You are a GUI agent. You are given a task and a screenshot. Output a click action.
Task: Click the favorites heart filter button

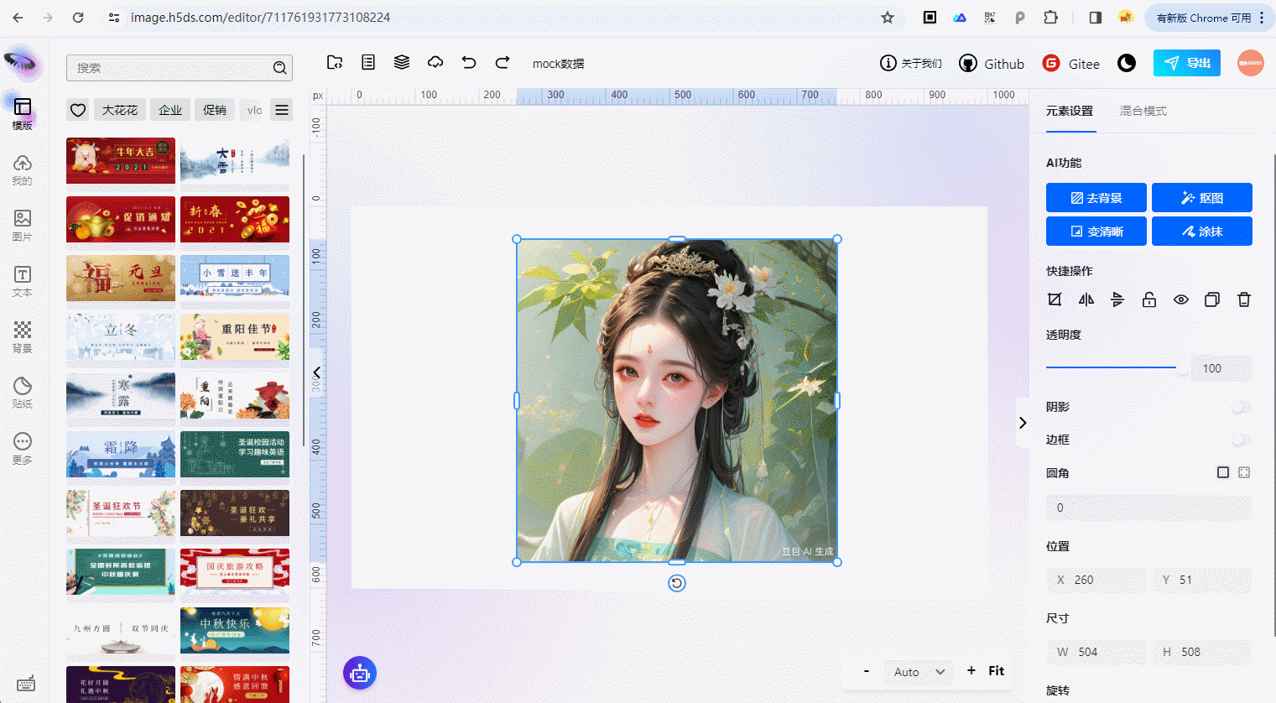pos(78,110)
